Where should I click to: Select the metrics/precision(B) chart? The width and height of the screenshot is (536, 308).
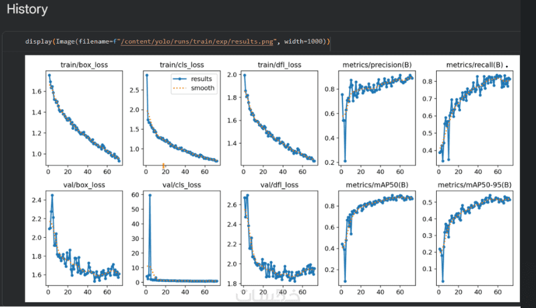coord(377,118)
